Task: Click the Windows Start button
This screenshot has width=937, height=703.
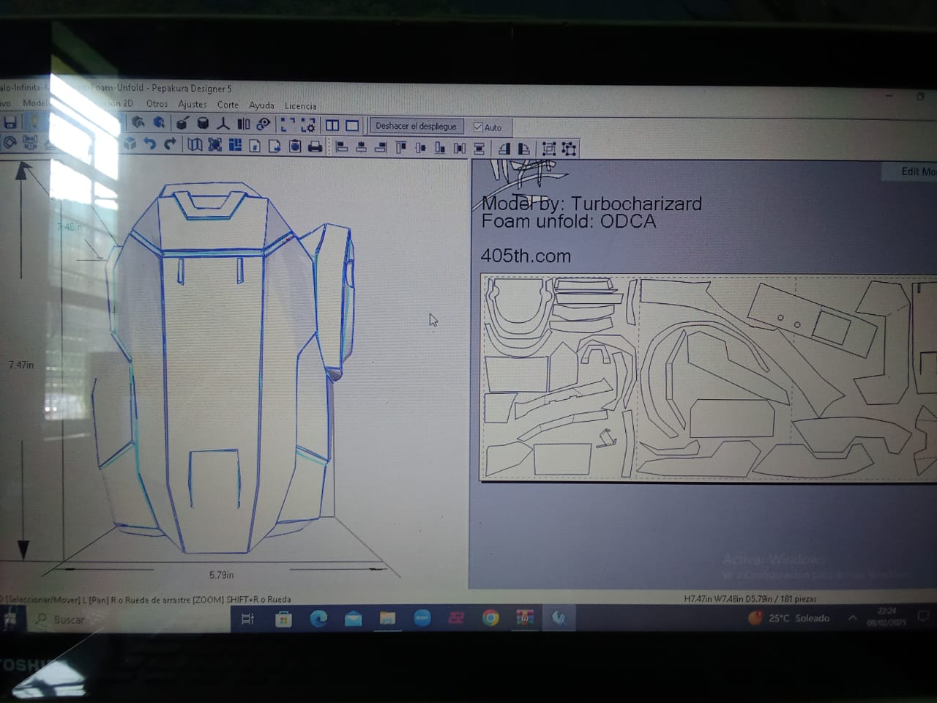Action: 10,619
